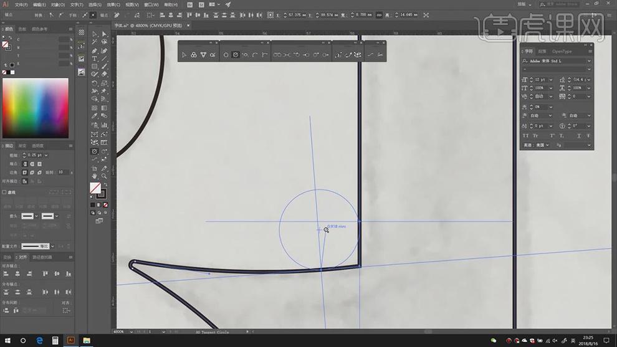Open the 文件(F) menu
Image resolution: width=617 pixels, height=347 pixels.
point(21,5)
